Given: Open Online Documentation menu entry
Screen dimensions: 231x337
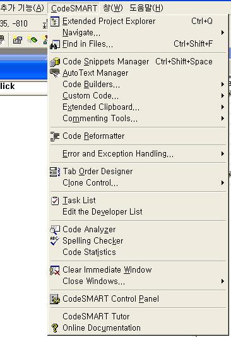Looking at the screenshot, I should click(138, 328).
